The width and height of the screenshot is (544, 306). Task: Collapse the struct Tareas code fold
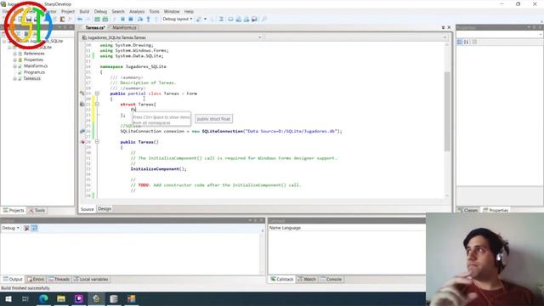click(97, 104)
